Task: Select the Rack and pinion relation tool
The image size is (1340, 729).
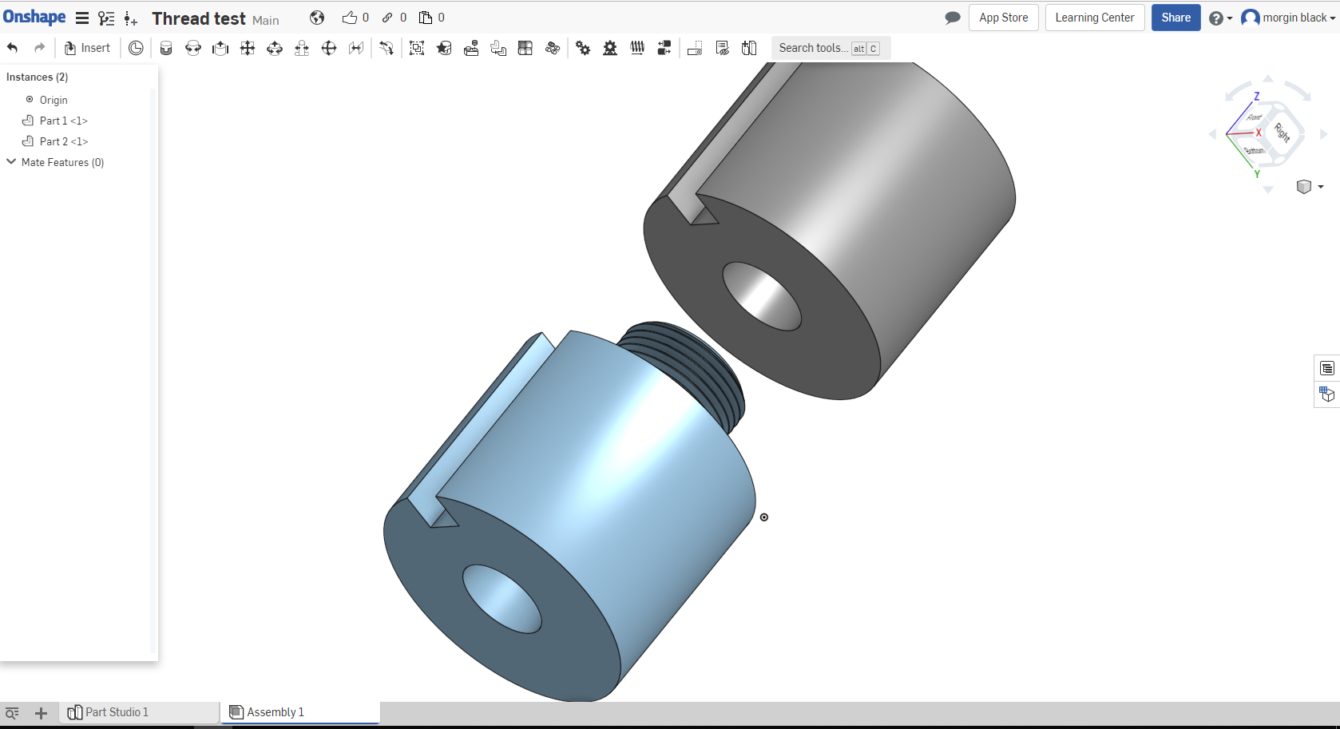Action: click(x=610, y=48)
